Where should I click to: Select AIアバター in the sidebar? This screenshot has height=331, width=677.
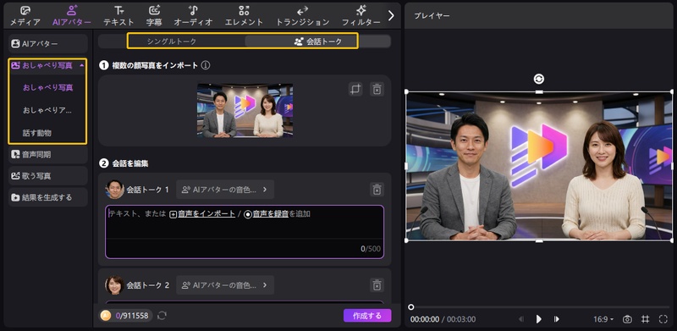coord(48,44)
